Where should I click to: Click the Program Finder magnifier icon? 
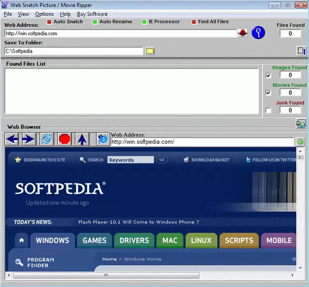click(x=19, y=262)
